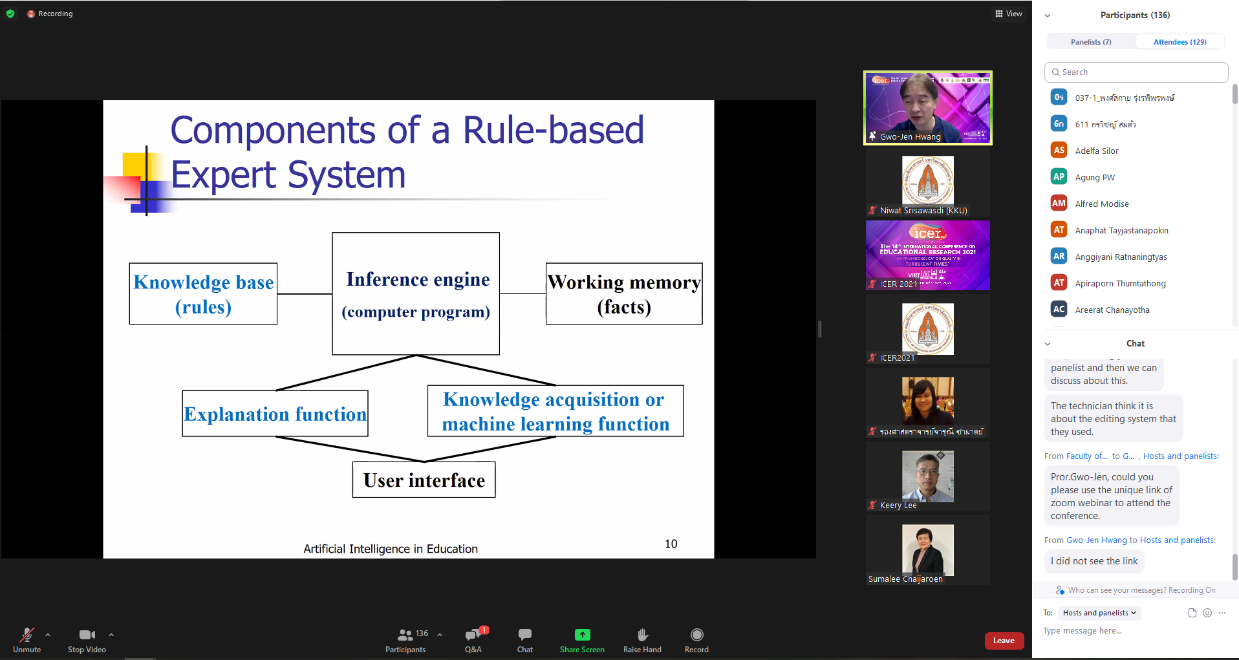Click the participant Search field
This screenshot has height=660, width=1239.
tap(1136, 72)
